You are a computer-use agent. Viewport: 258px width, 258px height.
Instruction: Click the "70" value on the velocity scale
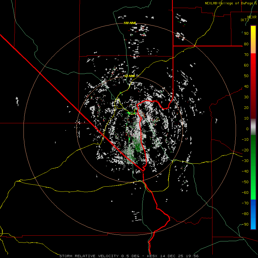click(246, 55)
